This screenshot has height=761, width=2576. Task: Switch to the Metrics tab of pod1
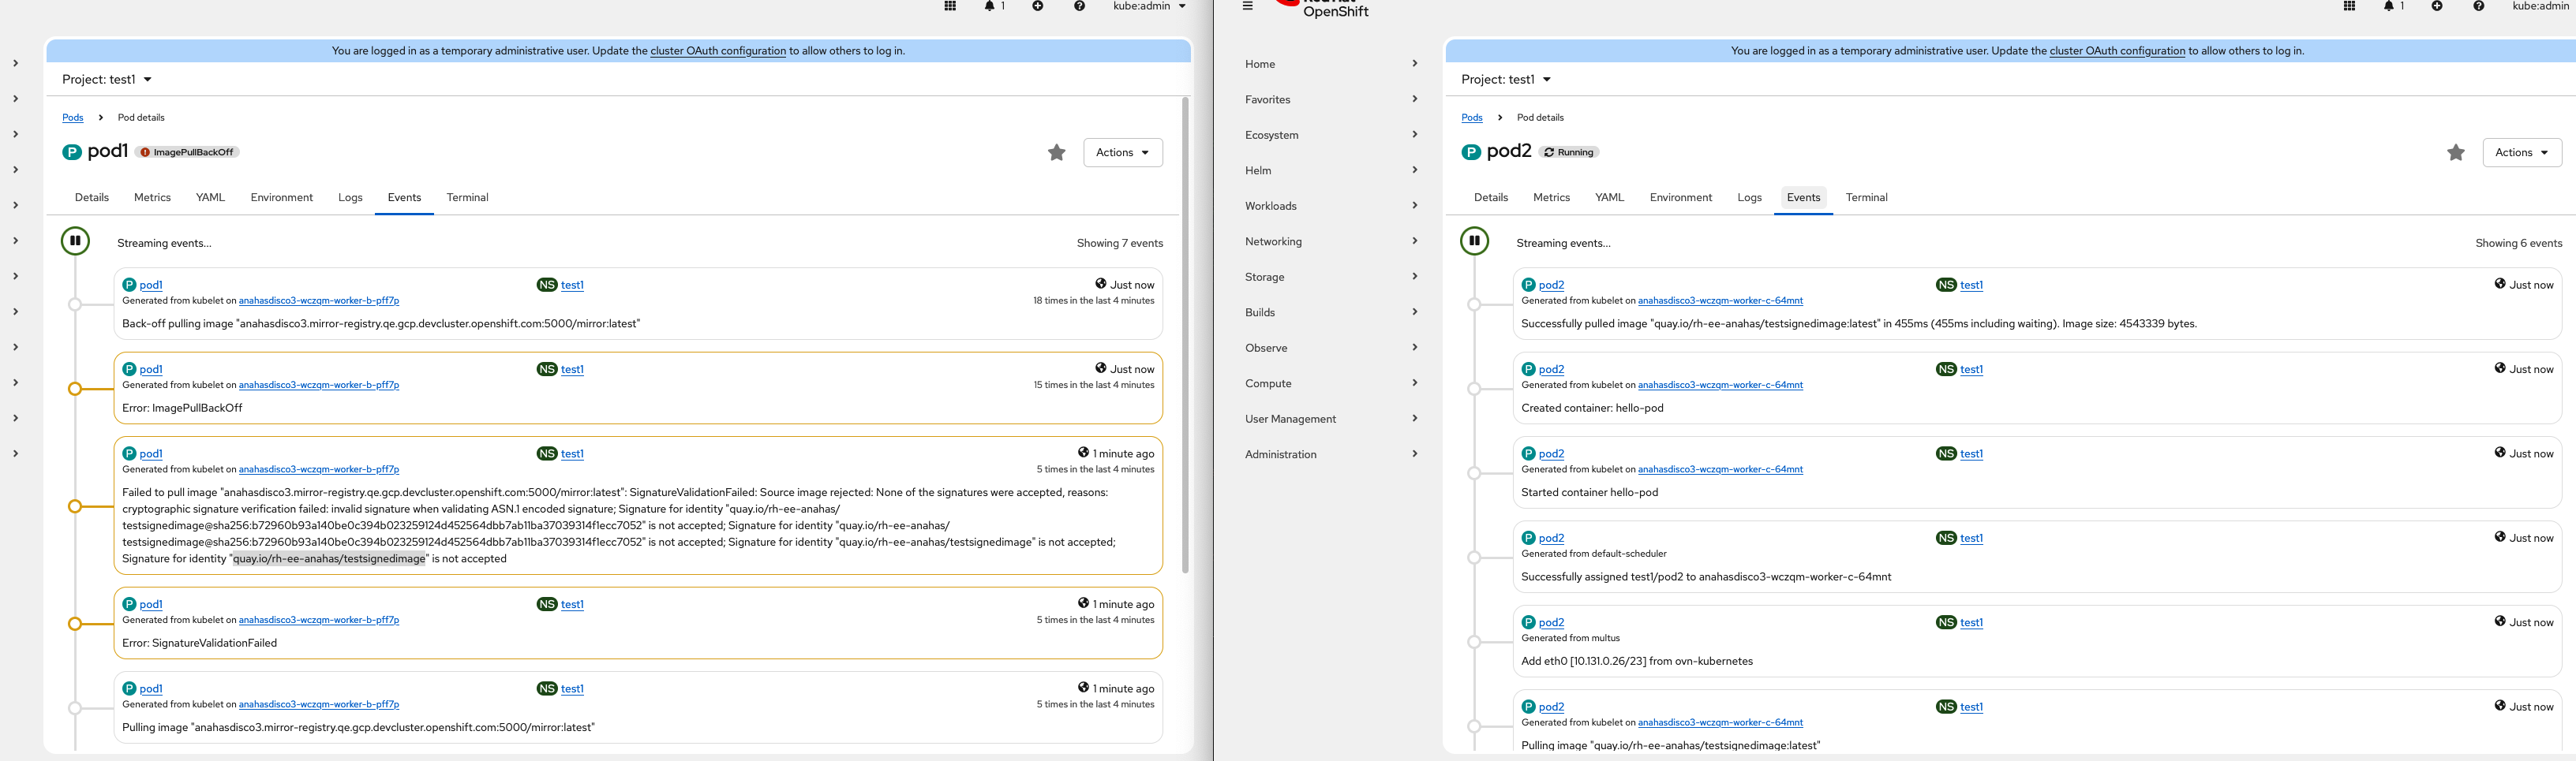pos(153,198)
